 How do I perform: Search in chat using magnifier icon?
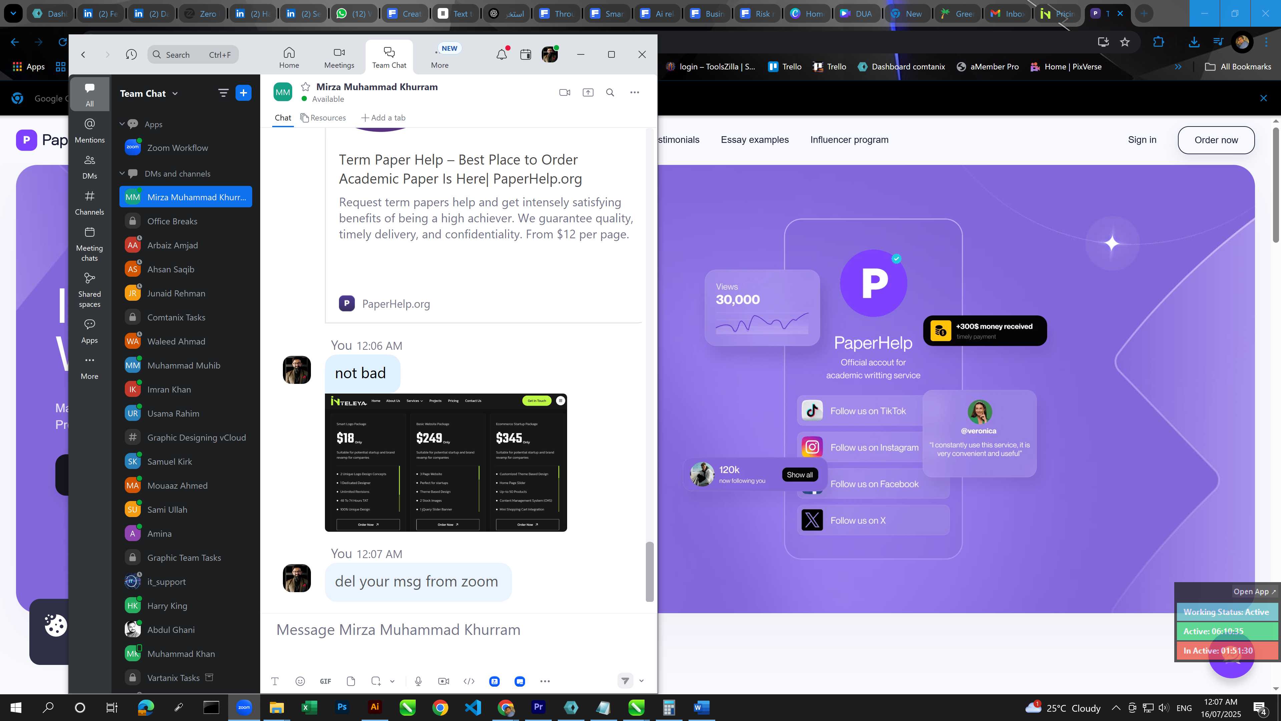610,92
